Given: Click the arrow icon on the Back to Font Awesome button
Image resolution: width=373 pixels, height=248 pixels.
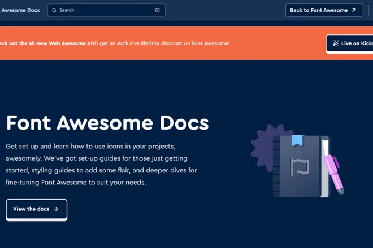Looking at the screenshot, I should tap(354, 10).
